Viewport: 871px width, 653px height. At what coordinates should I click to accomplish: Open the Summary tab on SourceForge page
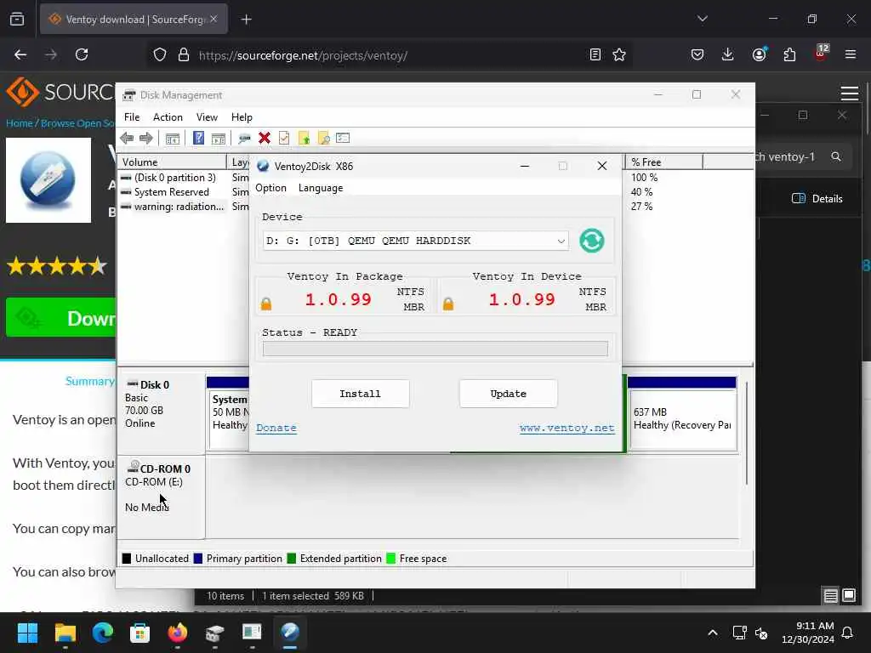[x=90, y=381]
